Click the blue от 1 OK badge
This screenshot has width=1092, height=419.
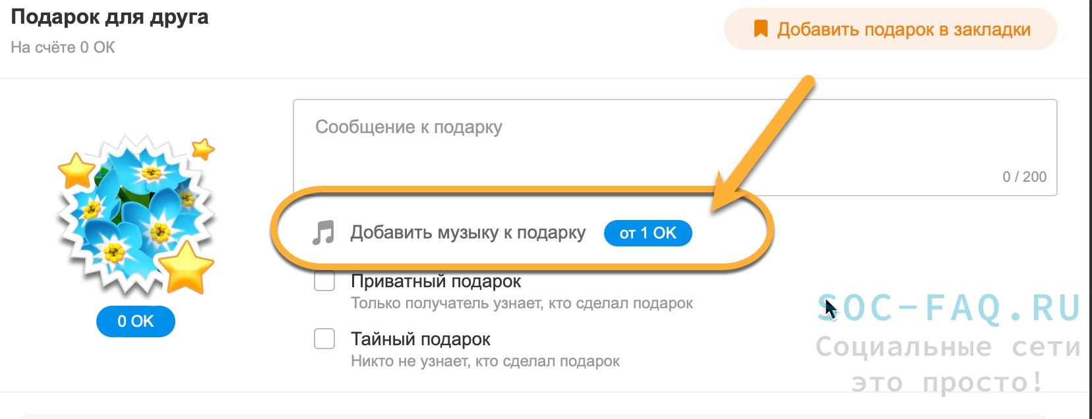[648, 233]
